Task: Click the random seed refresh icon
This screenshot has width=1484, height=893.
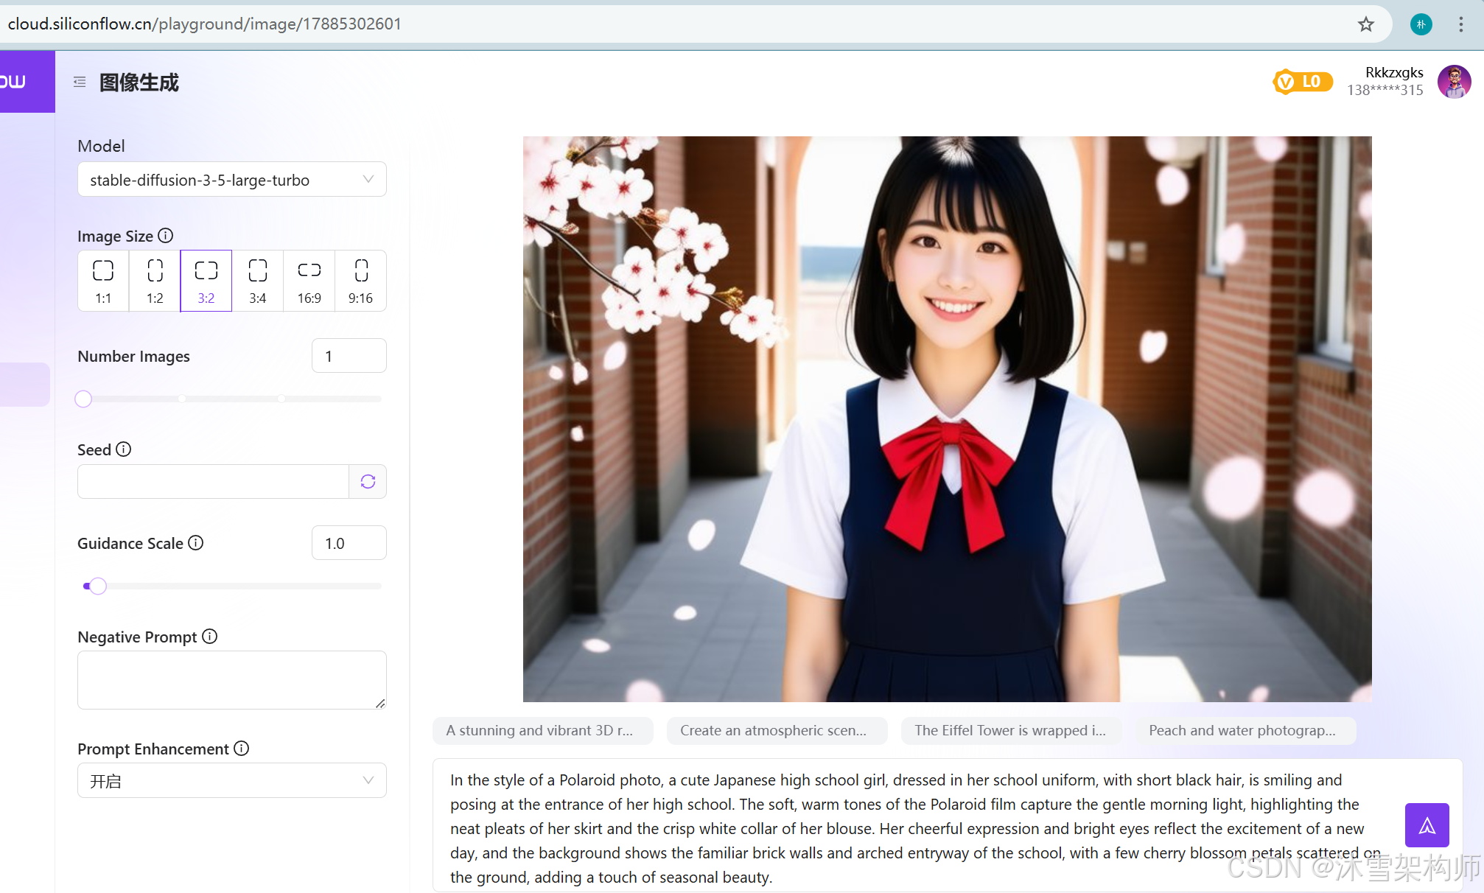Action: (368, 481)
